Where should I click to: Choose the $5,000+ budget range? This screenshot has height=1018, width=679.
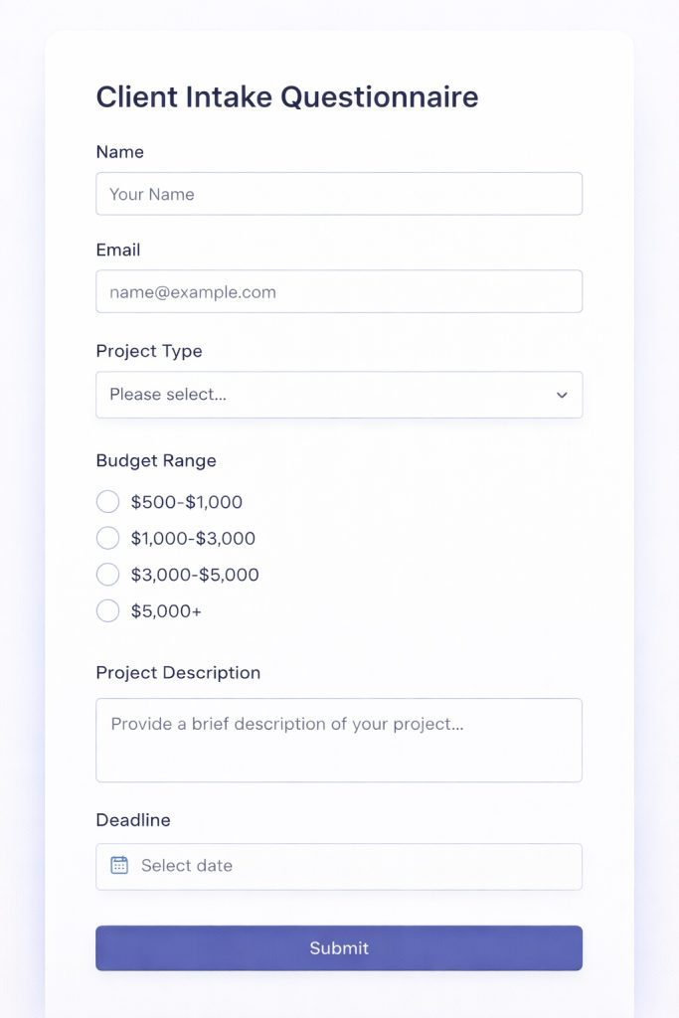coord(107,610)
